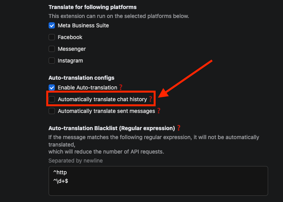Image resolution: width=283 pixels, height=202 pixels.
Task: Enable the Facebook platform checkbox
Action: [52, 37]
